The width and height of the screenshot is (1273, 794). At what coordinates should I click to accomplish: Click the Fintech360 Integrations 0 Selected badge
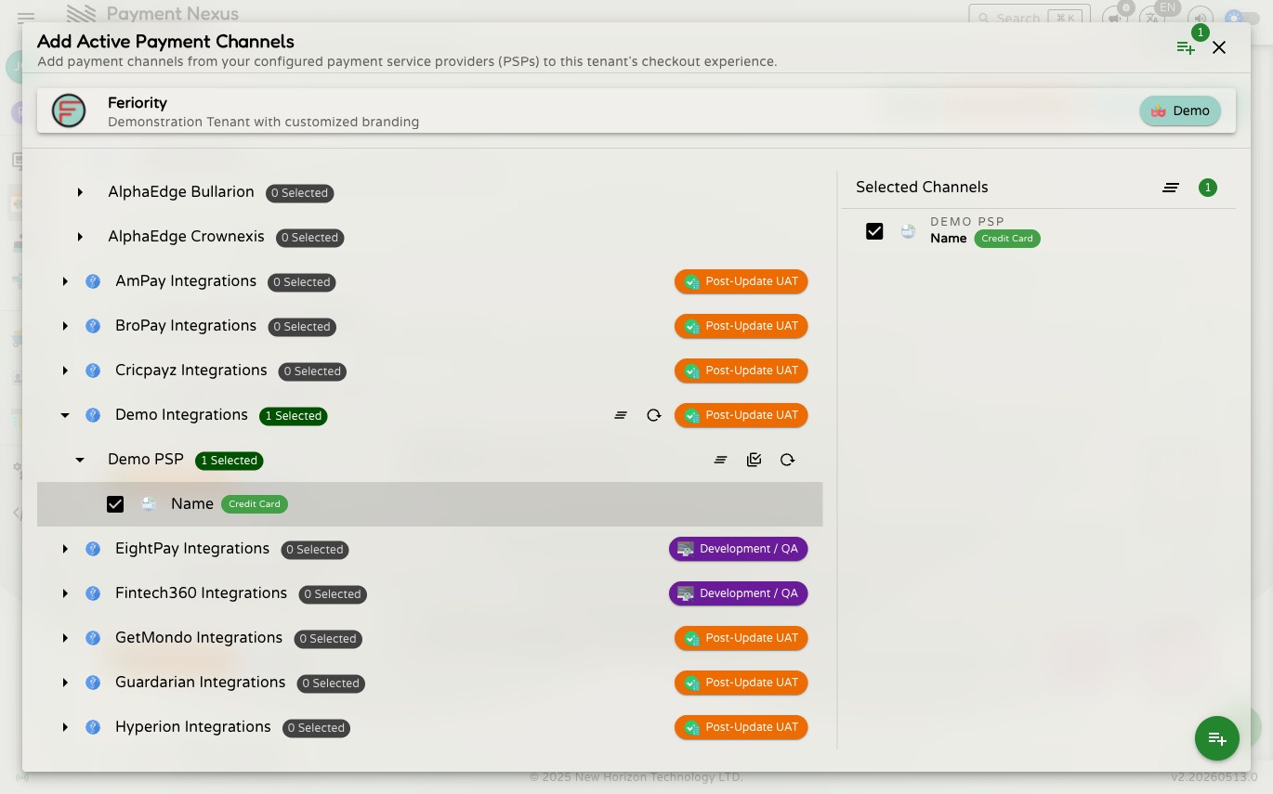333,594
